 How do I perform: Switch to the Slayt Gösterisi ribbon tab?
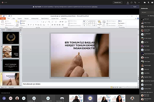point(45,18)
